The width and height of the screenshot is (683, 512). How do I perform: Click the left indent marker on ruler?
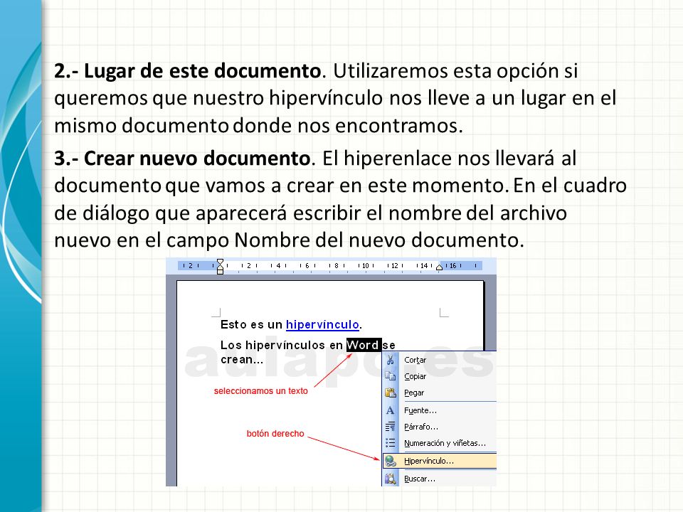pyautogui.click(x=220, y=267)
